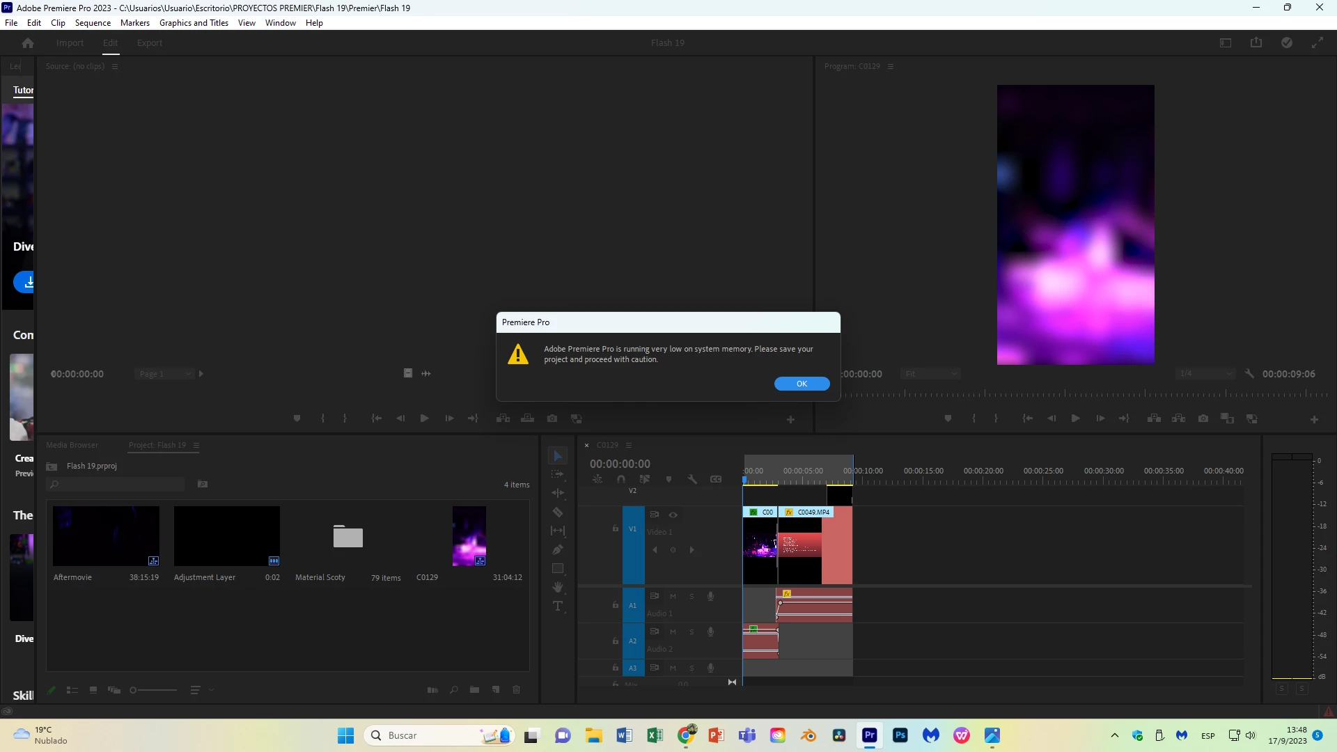
Task: Mute the Audio 1 track
Action: pyautogui.click(x=673, y=596)
